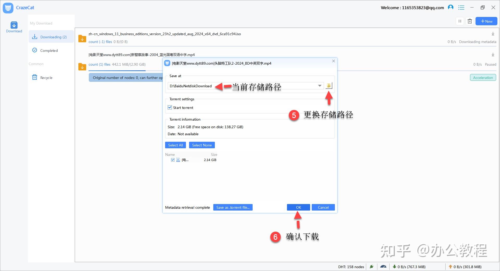
Task: Click the green download speed arrow in status bar
Action: (x=394, y=267)
